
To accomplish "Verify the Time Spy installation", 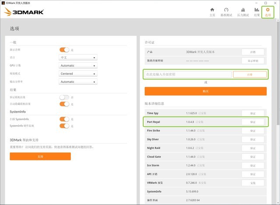I will point(253,113).
